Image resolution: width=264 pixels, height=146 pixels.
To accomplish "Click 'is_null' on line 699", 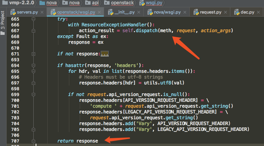I will click(x=173, y=94).
